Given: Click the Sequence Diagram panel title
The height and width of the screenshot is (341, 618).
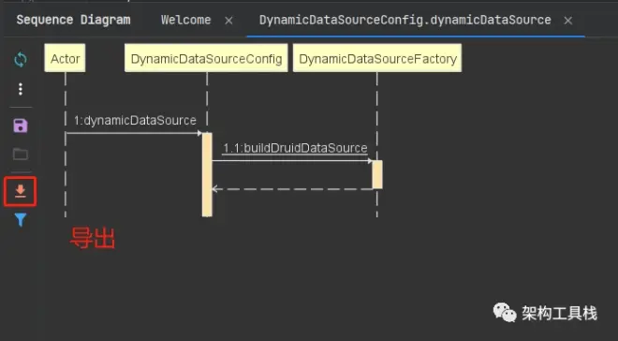Looking at the screenshot, I should point(73,20).
